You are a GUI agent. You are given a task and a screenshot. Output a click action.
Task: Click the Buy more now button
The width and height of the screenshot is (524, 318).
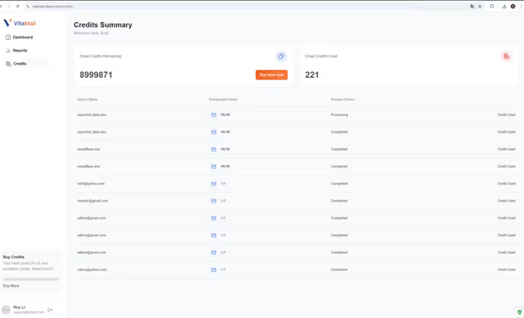271,75
